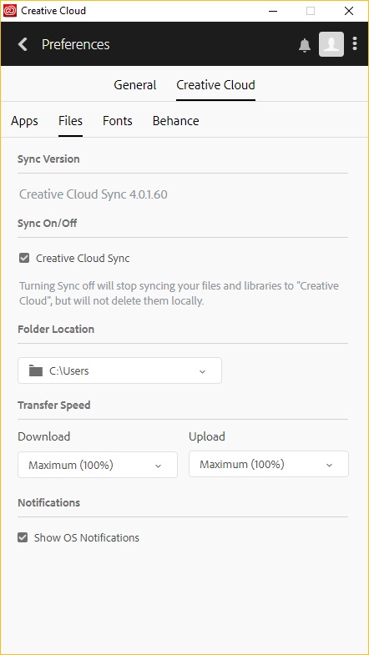Screen dimensions: 369x655
Task: Click the Sync Version heading
Action: pyautogui.click(x=48, y=159)
